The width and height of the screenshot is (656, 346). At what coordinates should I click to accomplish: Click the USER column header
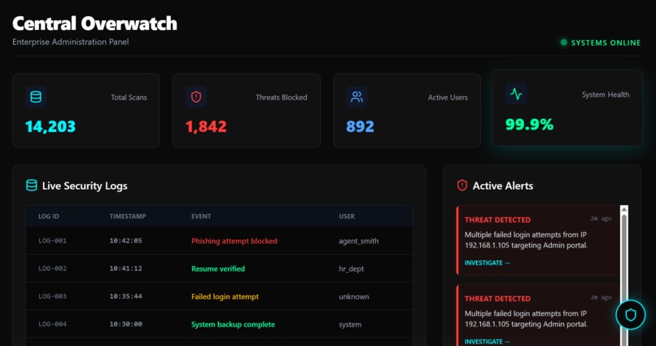(x=347, y=217)
